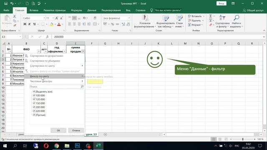Open Cell Styles (Стили ячеек)
This screenshot has width=267, height=150.
pyautogui.click(x=179, y=21)
